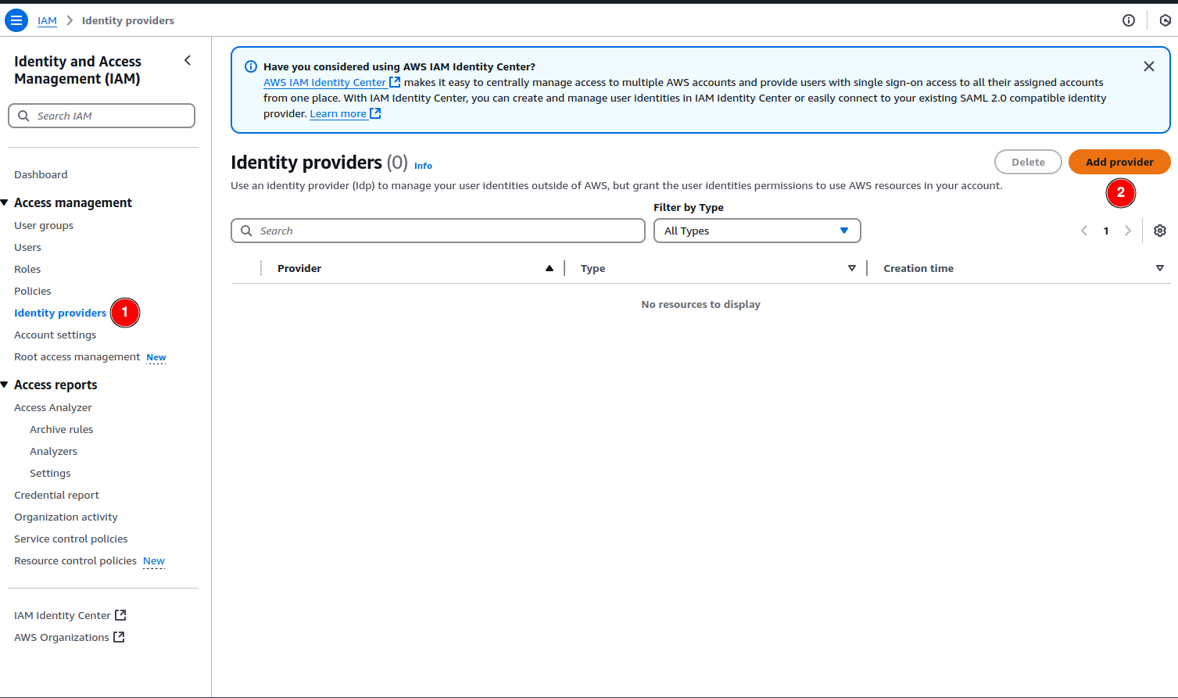The image size is (1178, 698).
Task: Click page number 1 in pagination
Action: click(1106, 231)
